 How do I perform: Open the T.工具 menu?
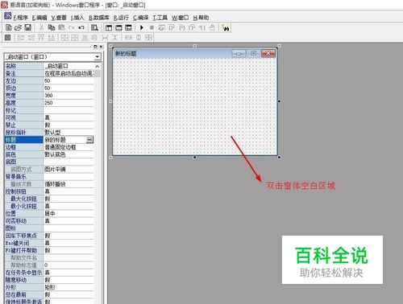[160, 18]
